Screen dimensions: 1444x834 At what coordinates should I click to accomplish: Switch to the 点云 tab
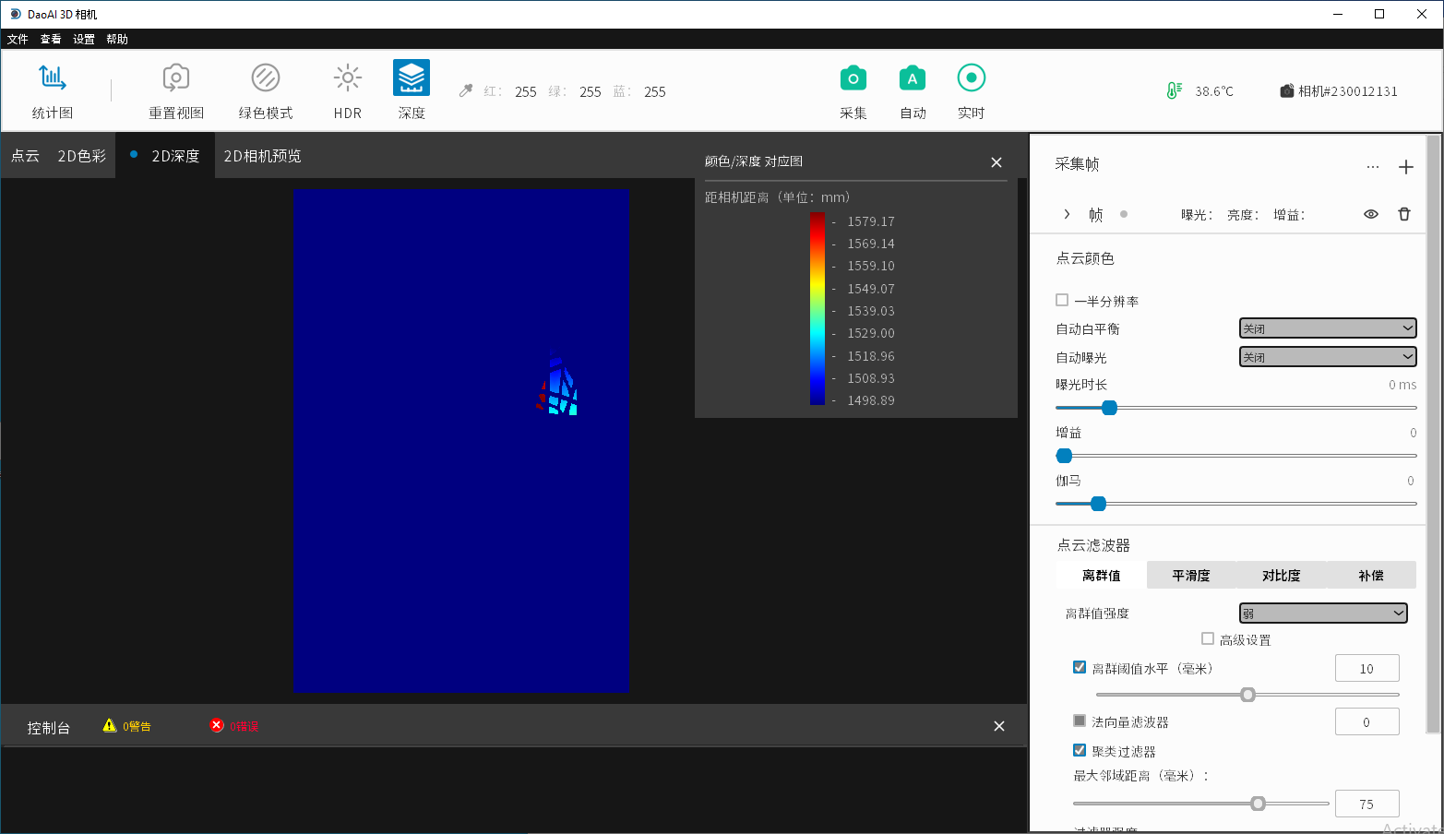tap(25, 156)
